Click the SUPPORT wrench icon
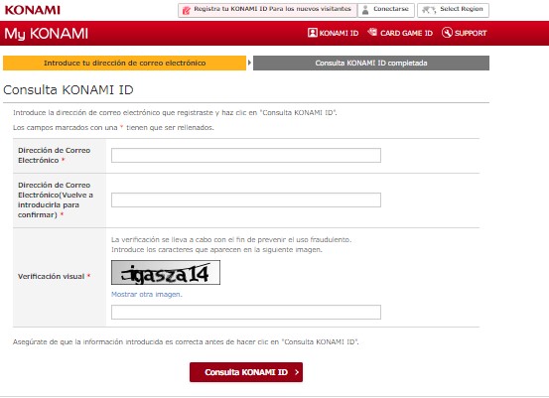Image resolution: width=549 pixels, height=398 pixels. tap(447, 33)
